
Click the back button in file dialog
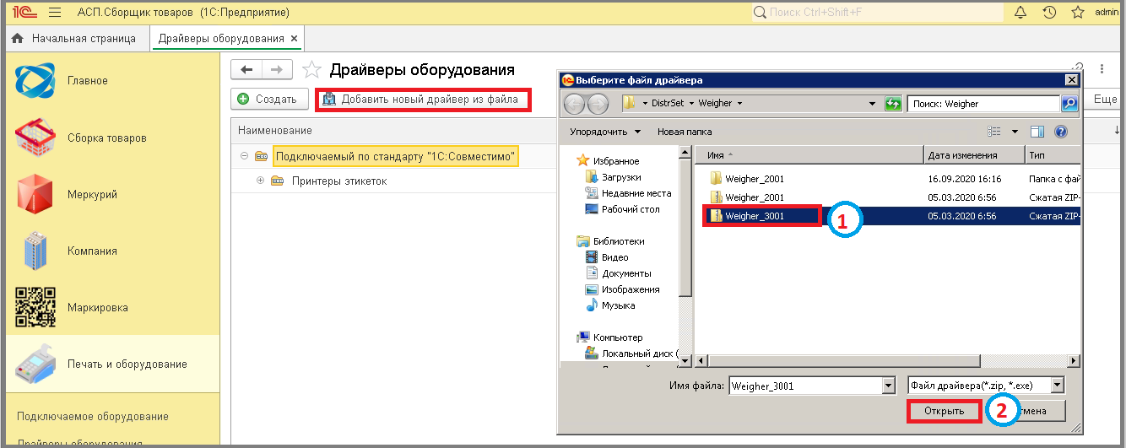point(575,104)
